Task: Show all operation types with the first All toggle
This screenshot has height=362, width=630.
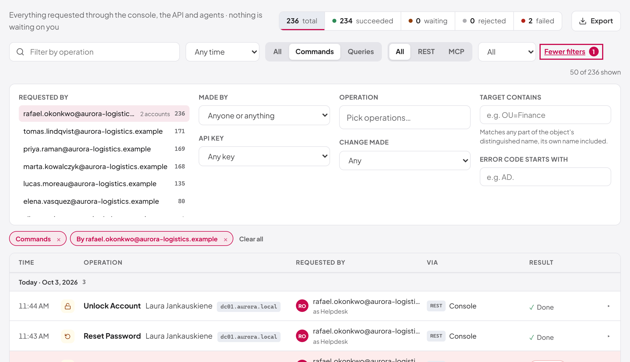Action: tap(277, 52)
